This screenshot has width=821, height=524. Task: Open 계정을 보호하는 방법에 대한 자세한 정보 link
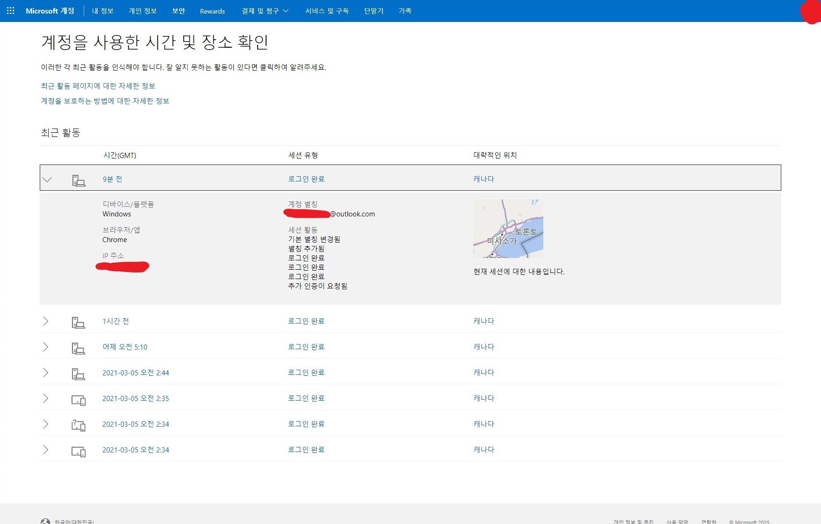click(105, 101)
